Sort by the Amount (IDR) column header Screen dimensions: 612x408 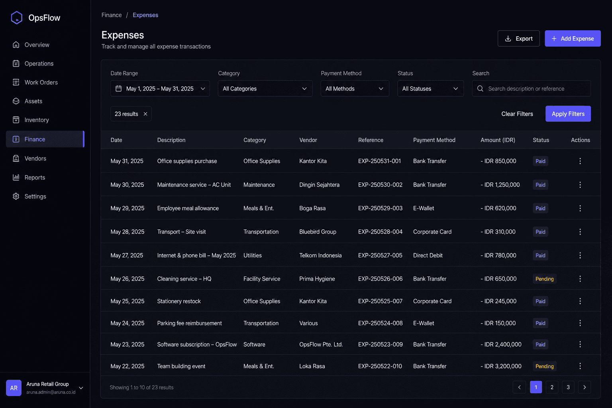point(498,140)
